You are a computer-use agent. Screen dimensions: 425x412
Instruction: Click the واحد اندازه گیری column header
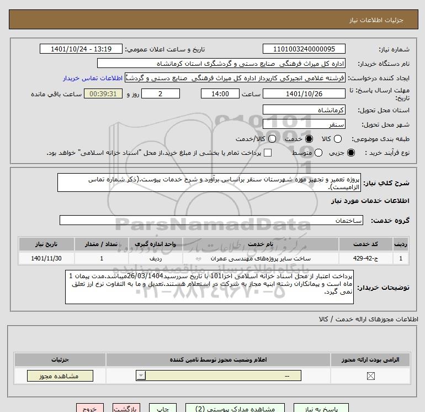pos(156,244)
